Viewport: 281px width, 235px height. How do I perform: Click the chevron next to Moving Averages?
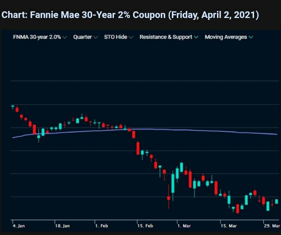pos(251,37)
